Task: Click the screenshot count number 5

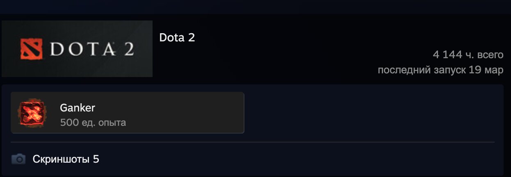Action: [x=96, y=159]
